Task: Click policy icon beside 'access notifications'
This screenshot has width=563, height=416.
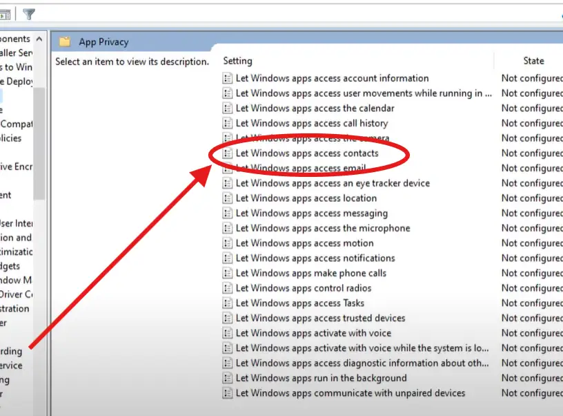Action: click(x=227, y=258)
